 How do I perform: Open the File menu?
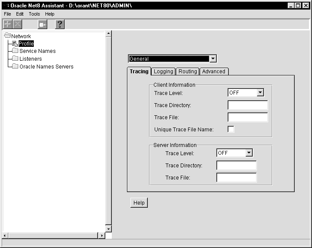(7, 14)
